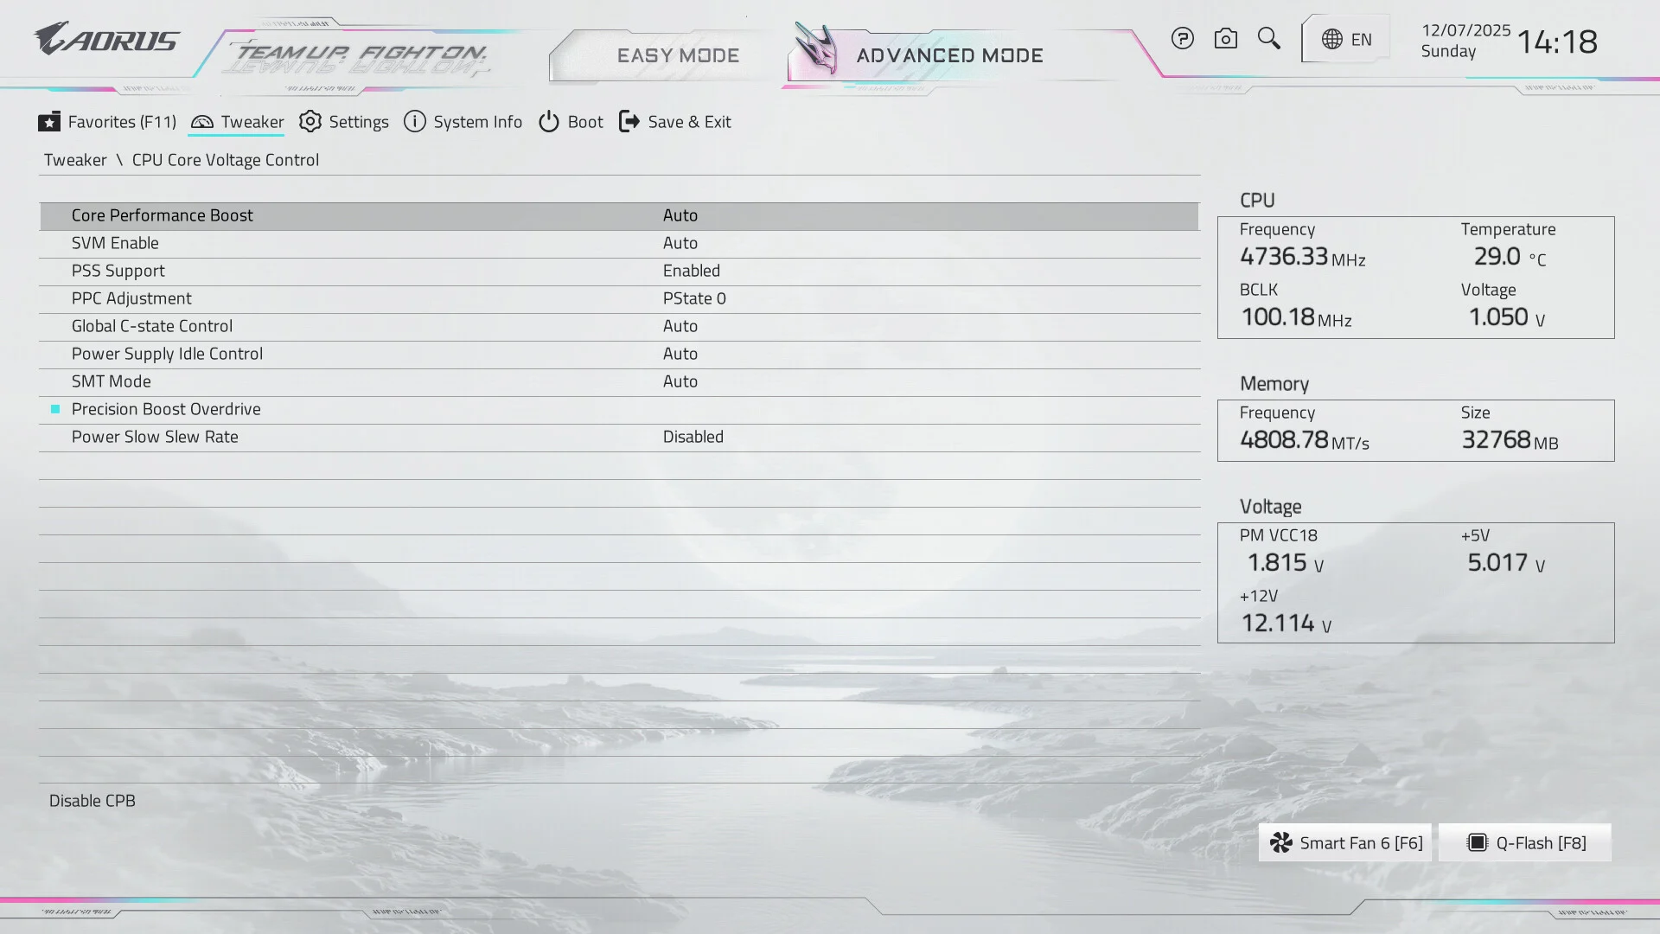The width and height of the screenshot is (1660, 934).
Task: Open PPC Adjustment PState 0 value
Action: 694,298
